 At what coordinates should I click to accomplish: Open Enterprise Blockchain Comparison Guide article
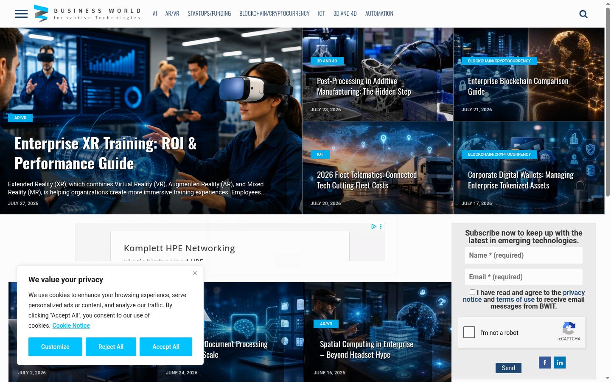[x=518, y=86]
